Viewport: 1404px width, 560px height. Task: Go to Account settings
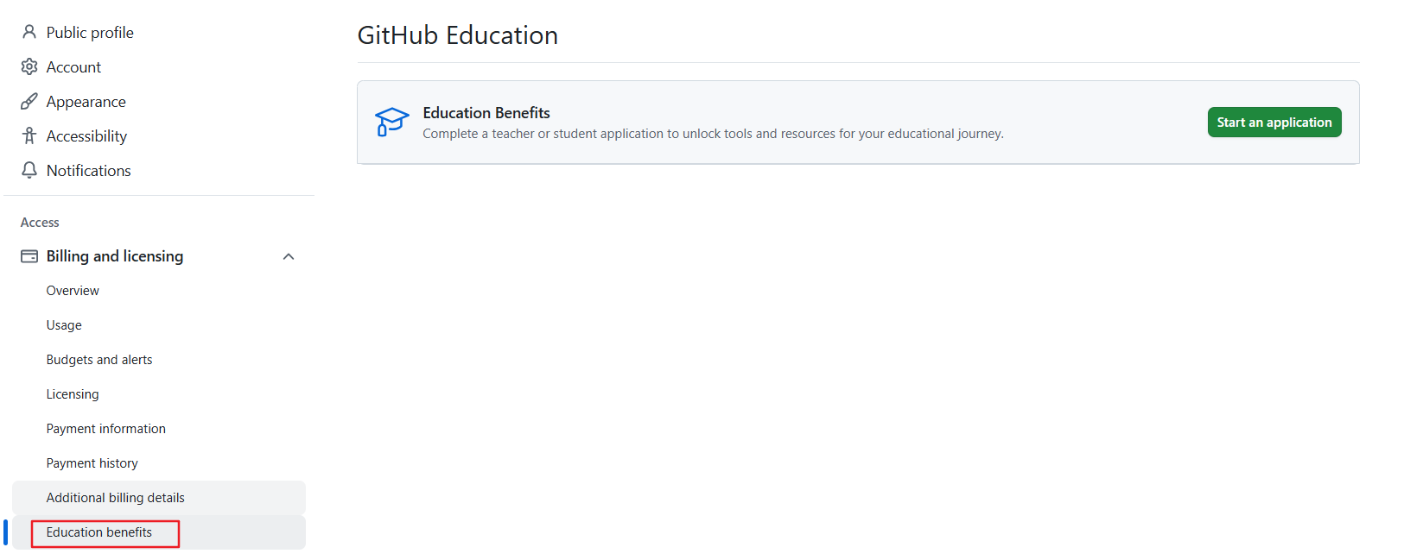coord(73,67)
